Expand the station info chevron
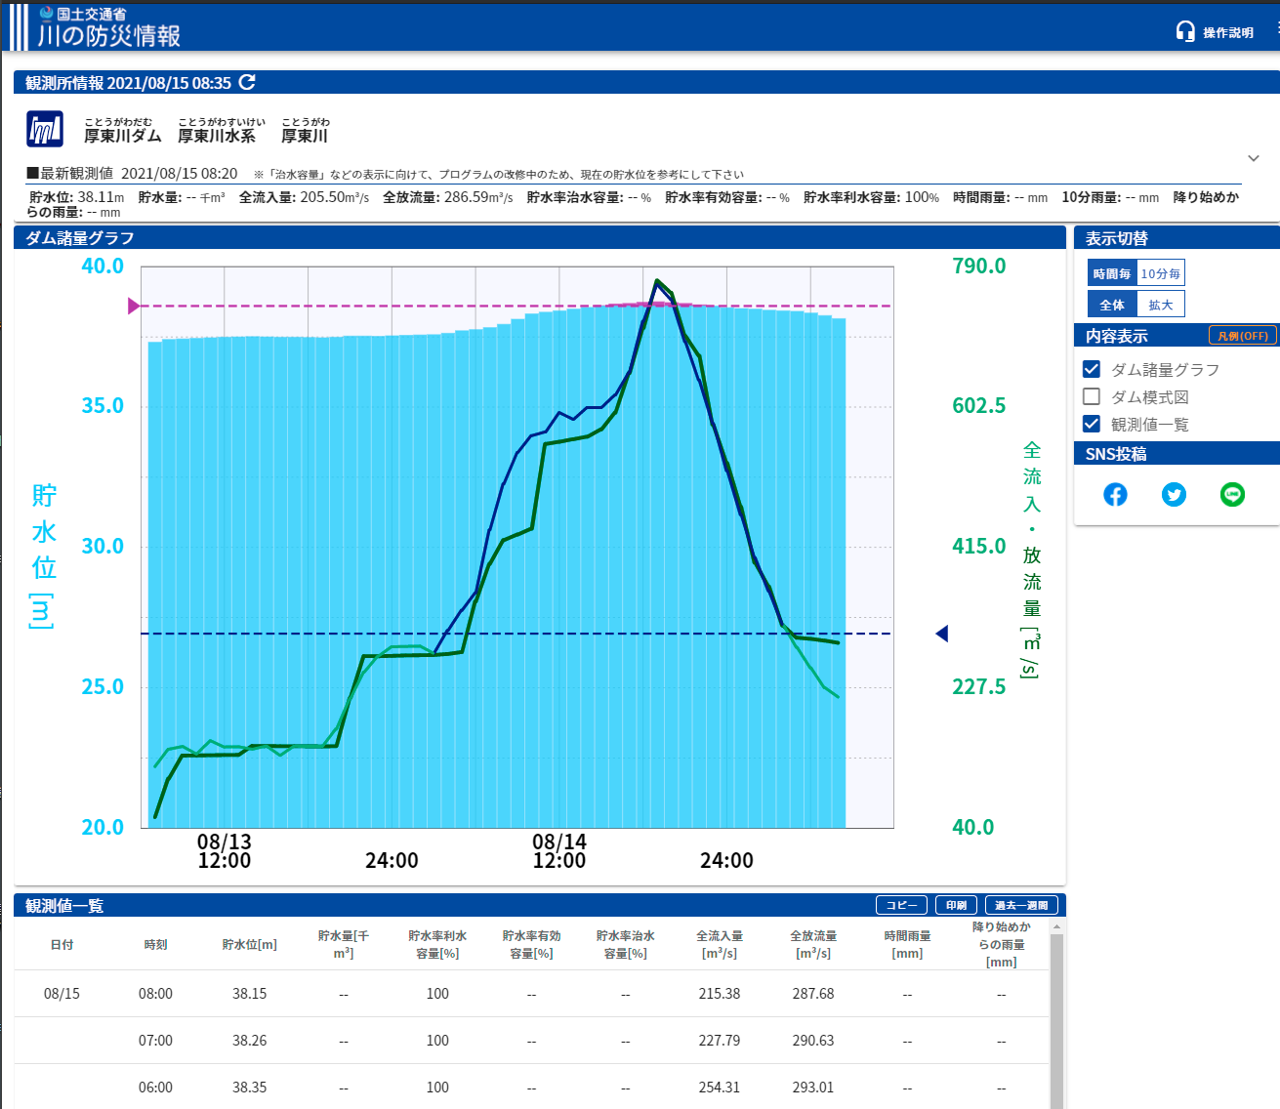Viewport: 1280px width, 1109px height. click(1254, 158)
